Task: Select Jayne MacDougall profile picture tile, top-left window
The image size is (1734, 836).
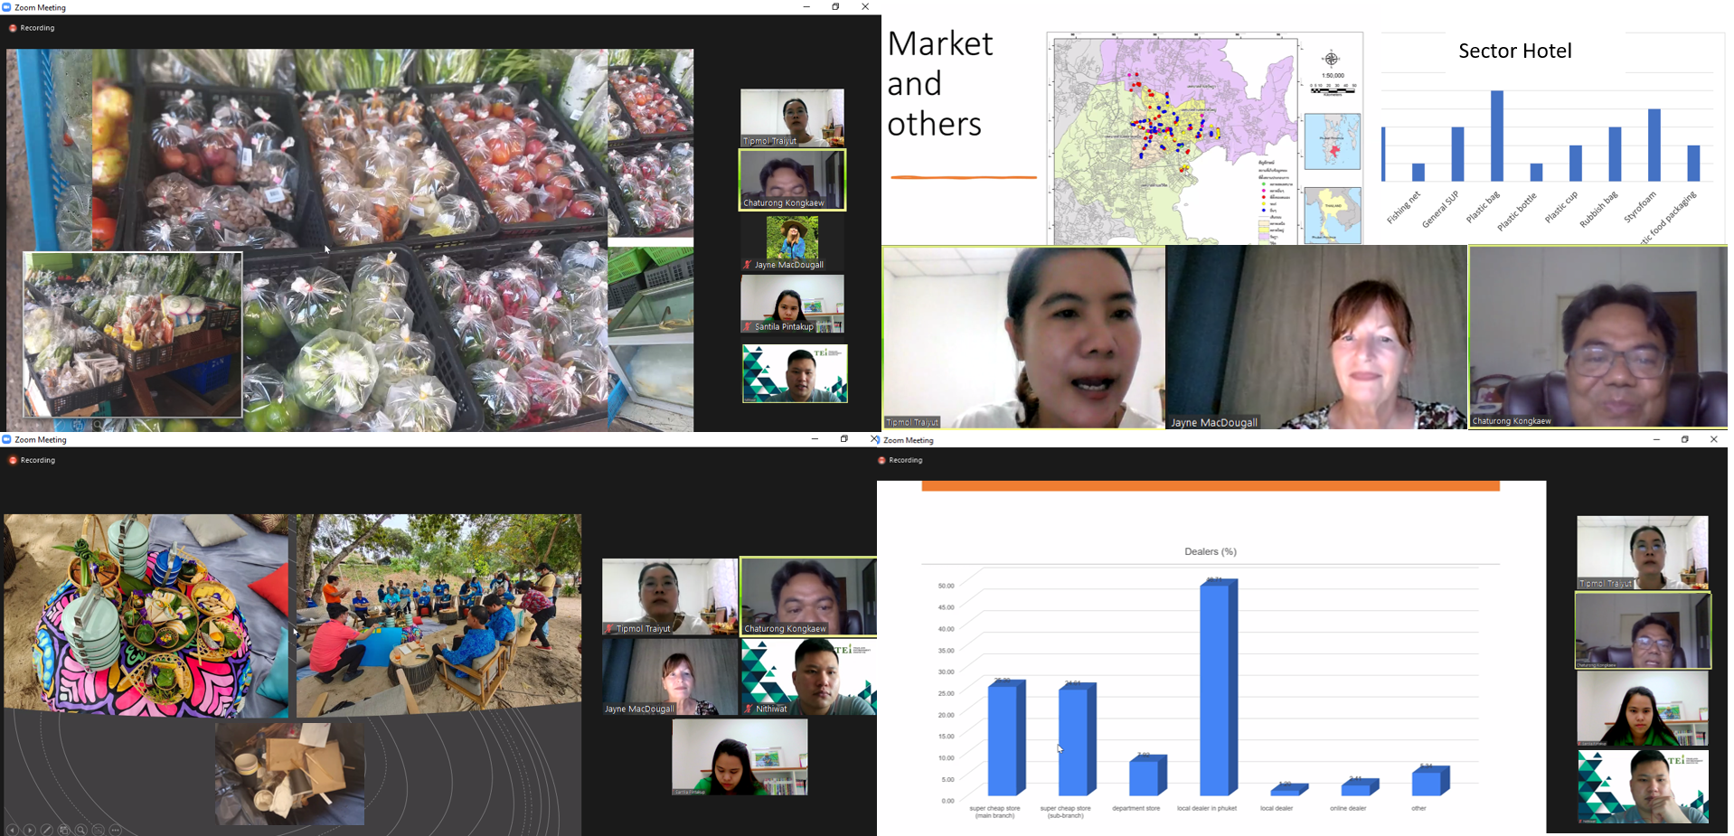Action: [792, 241]
